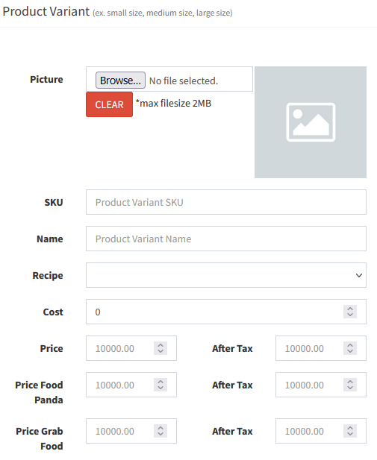Increment Price field using up spinner
Viewport: 377px width, 460px height.
pos(161,345)
